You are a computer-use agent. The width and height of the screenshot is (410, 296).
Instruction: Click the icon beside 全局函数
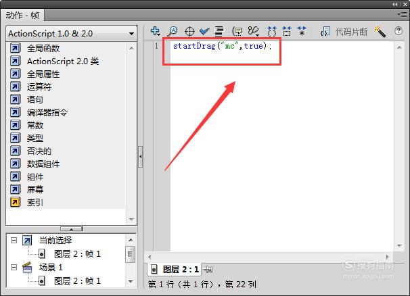15,48
